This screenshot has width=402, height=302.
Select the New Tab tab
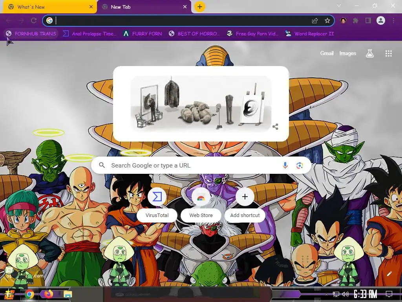pyautogui.click(x=144, y=7)
